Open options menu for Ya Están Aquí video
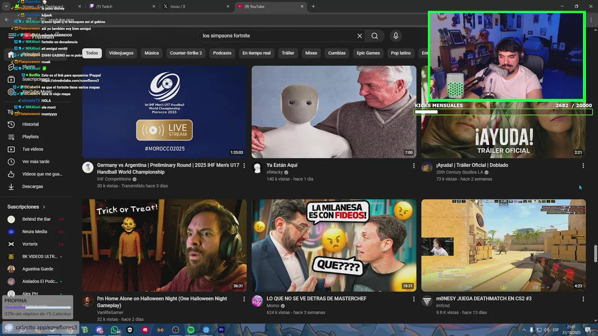This screenshot has height=336, width=598. click(413, 166)
